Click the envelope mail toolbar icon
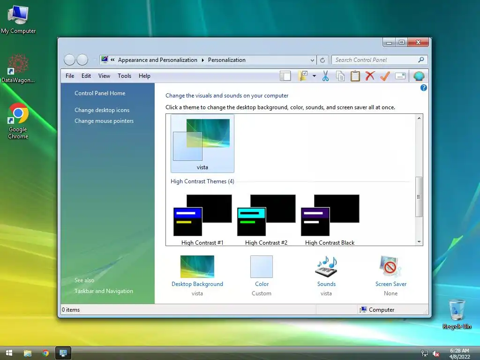The height and width of the screenshot is (360, 480). tap(400, 76)
